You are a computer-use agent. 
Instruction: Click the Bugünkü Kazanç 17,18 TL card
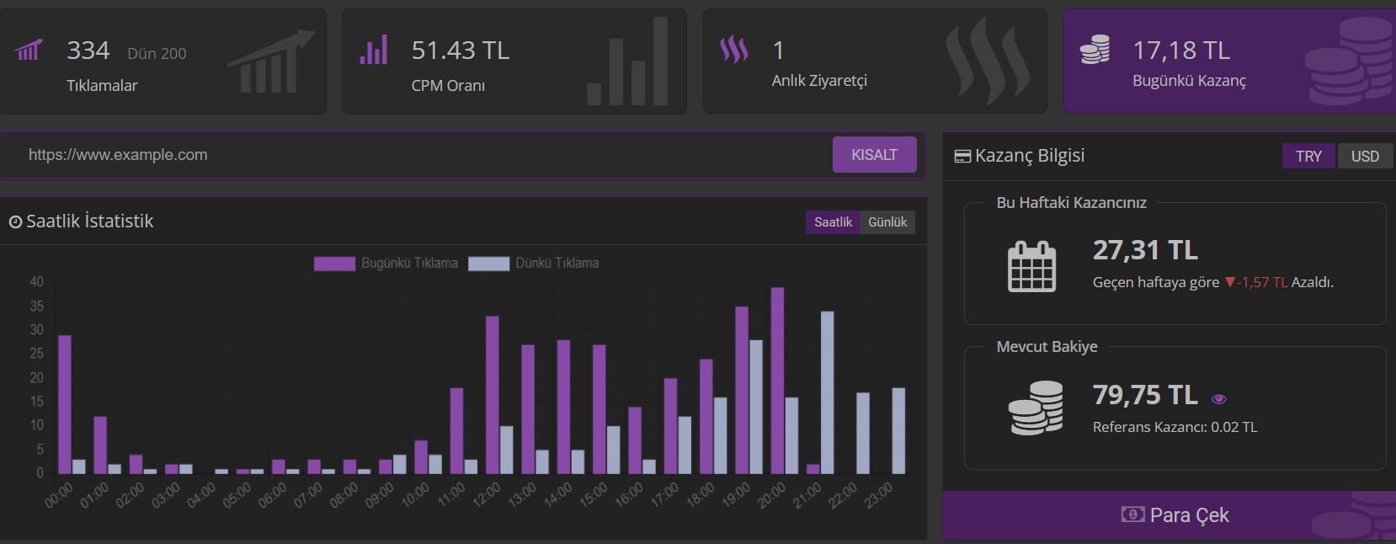point(1229,61)
